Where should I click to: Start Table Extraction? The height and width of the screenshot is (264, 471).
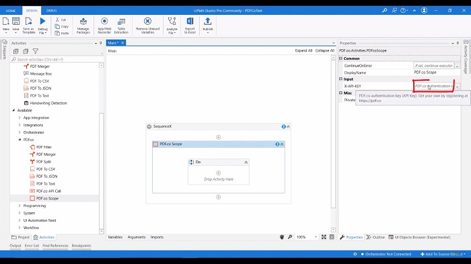121,26
